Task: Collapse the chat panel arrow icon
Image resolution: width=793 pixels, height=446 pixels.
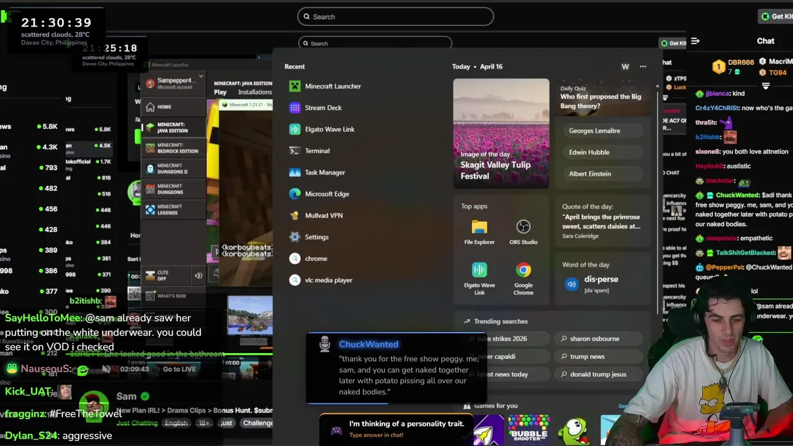Action: coord(695,41)
